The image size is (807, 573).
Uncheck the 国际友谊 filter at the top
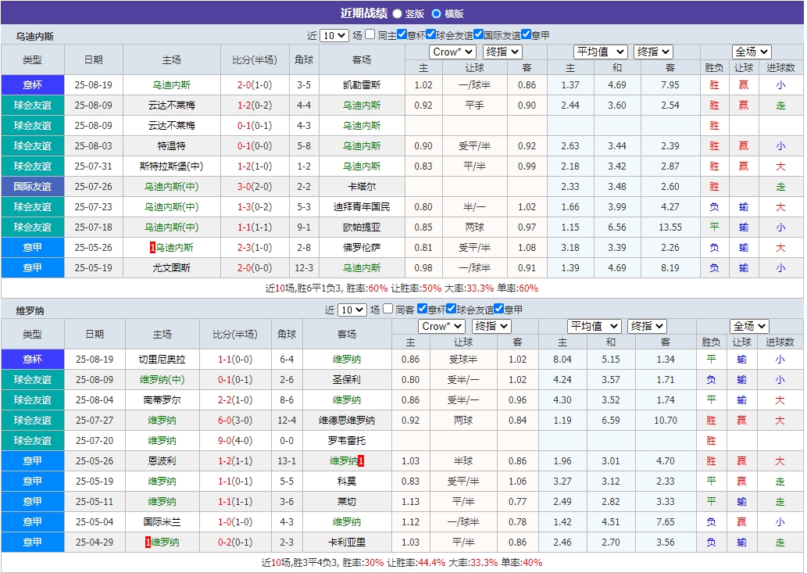click(480, 34)
